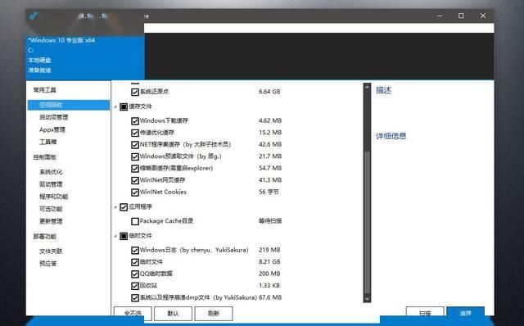This screenshot has width=524, height=326.
Task: Close the Dism++ window
Action: [483, 16]
